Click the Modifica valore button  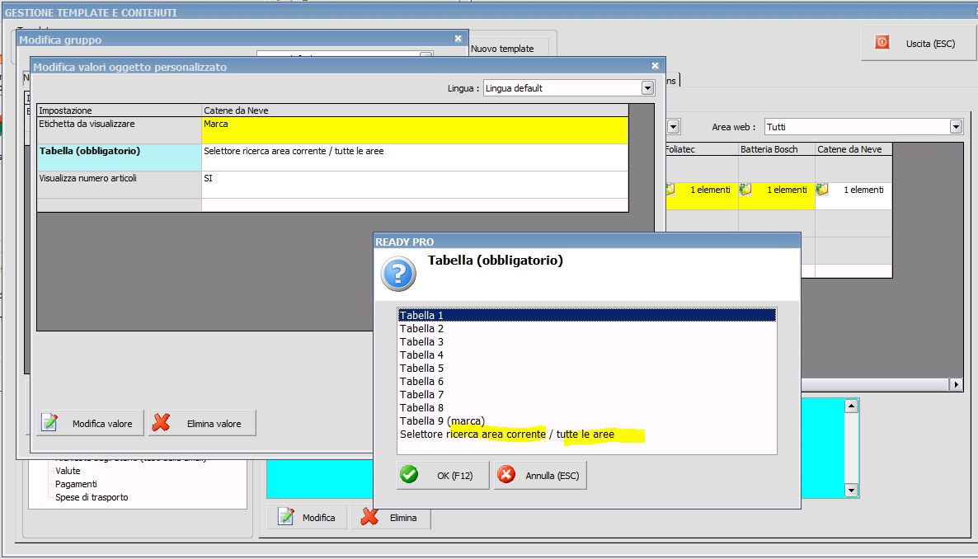[90, 423]
